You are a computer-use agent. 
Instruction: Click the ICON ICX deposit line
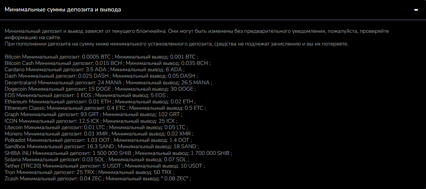click(91, 121)
